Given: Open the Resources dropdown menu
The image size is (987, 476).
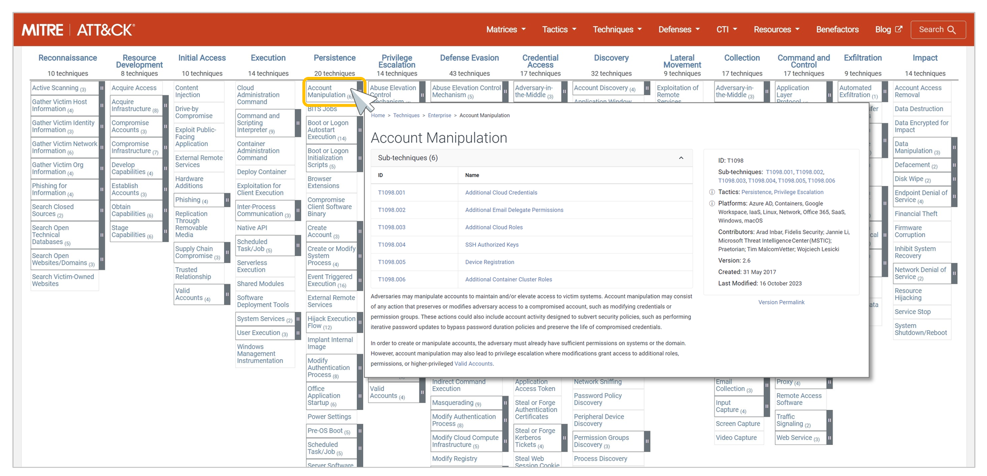Looking at the screenshot, I should coord(776,30).
